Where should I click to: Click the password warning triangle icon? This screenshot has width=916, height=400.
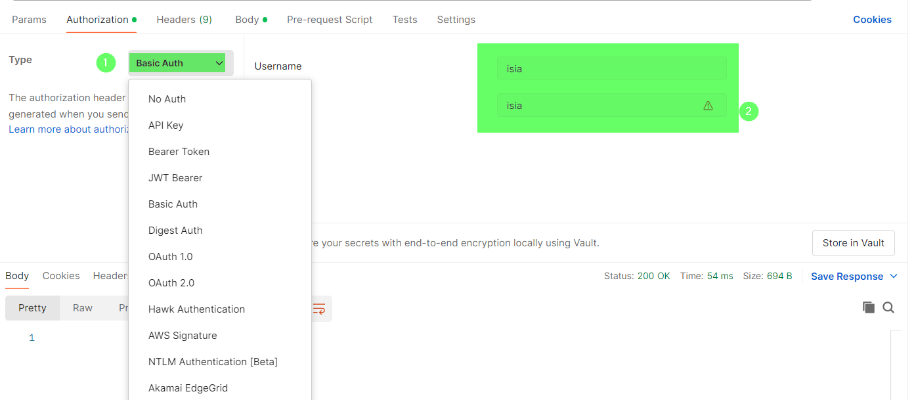pyautogui.click(x=708, y=105)
